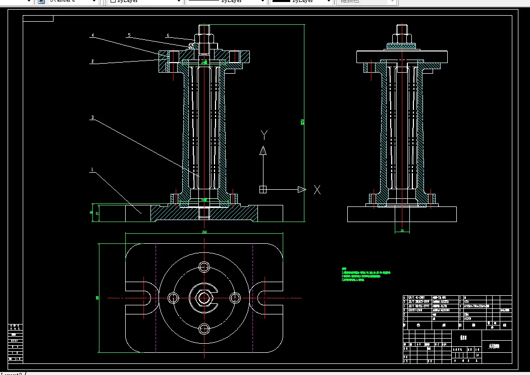Click part balloon label "4"

92,35
